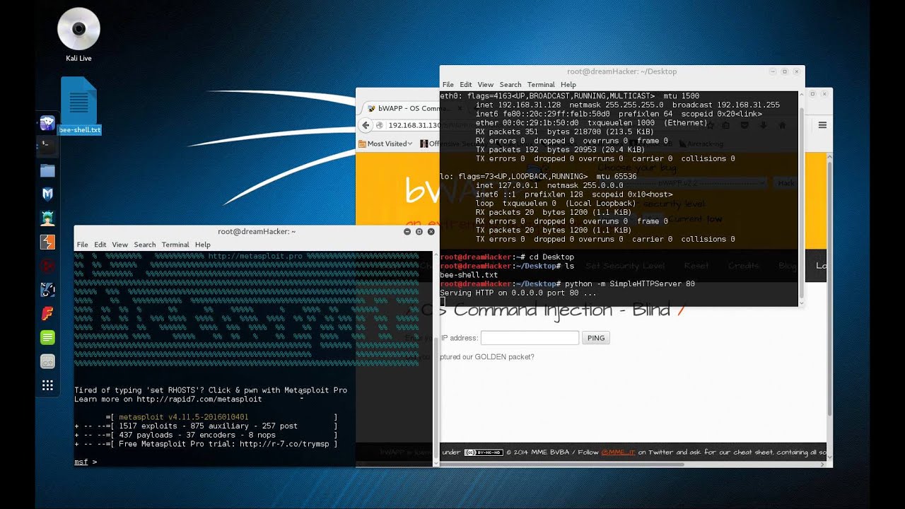Screen dimensions: 905x509
Task: Open Search menu in Desktop terminal
Action: pyautogui.click(x=510, y=85)
